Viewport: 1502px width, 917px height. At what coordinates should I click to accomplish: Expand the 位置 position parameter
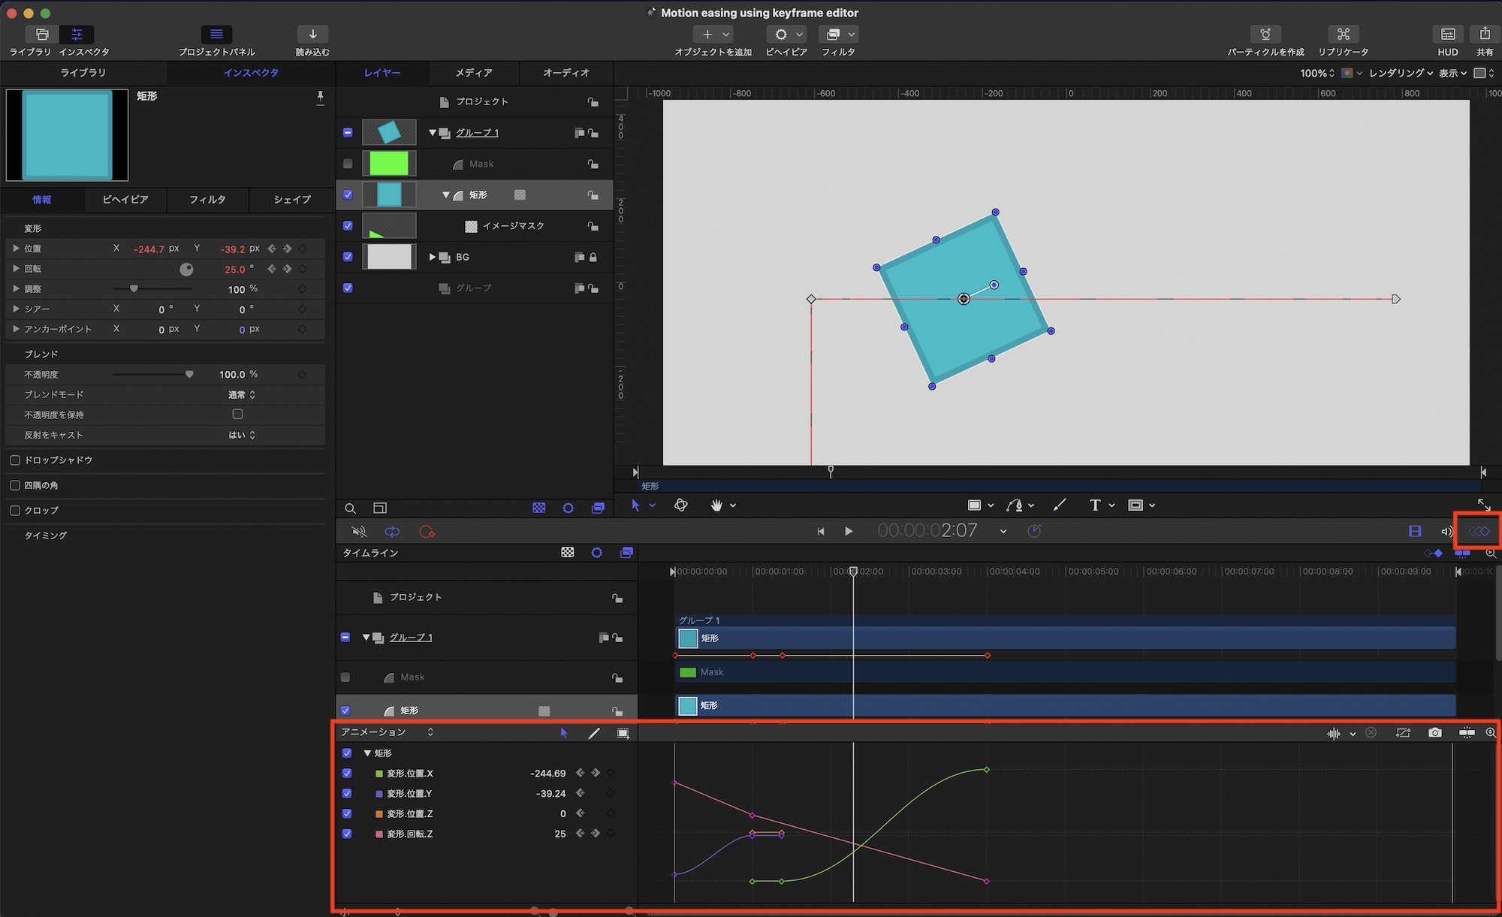(x=16, y=248)
